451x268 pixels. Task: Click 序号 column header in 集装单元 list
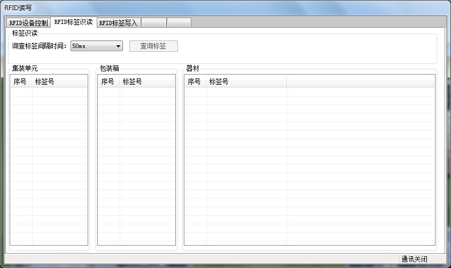(x=21, y=82)
